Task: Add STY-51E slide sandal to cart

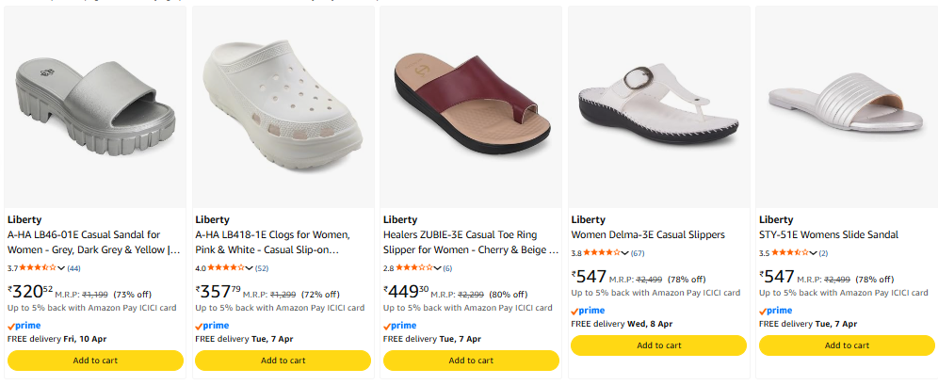Action: 846,345
